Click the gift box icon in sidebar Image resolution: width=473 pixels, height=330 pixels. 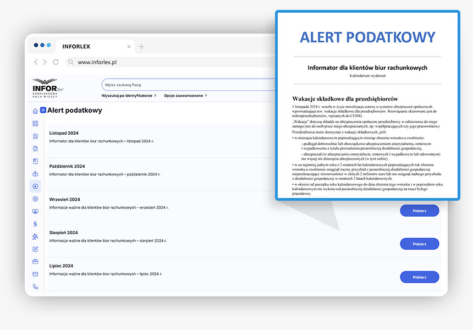point(35,174)
